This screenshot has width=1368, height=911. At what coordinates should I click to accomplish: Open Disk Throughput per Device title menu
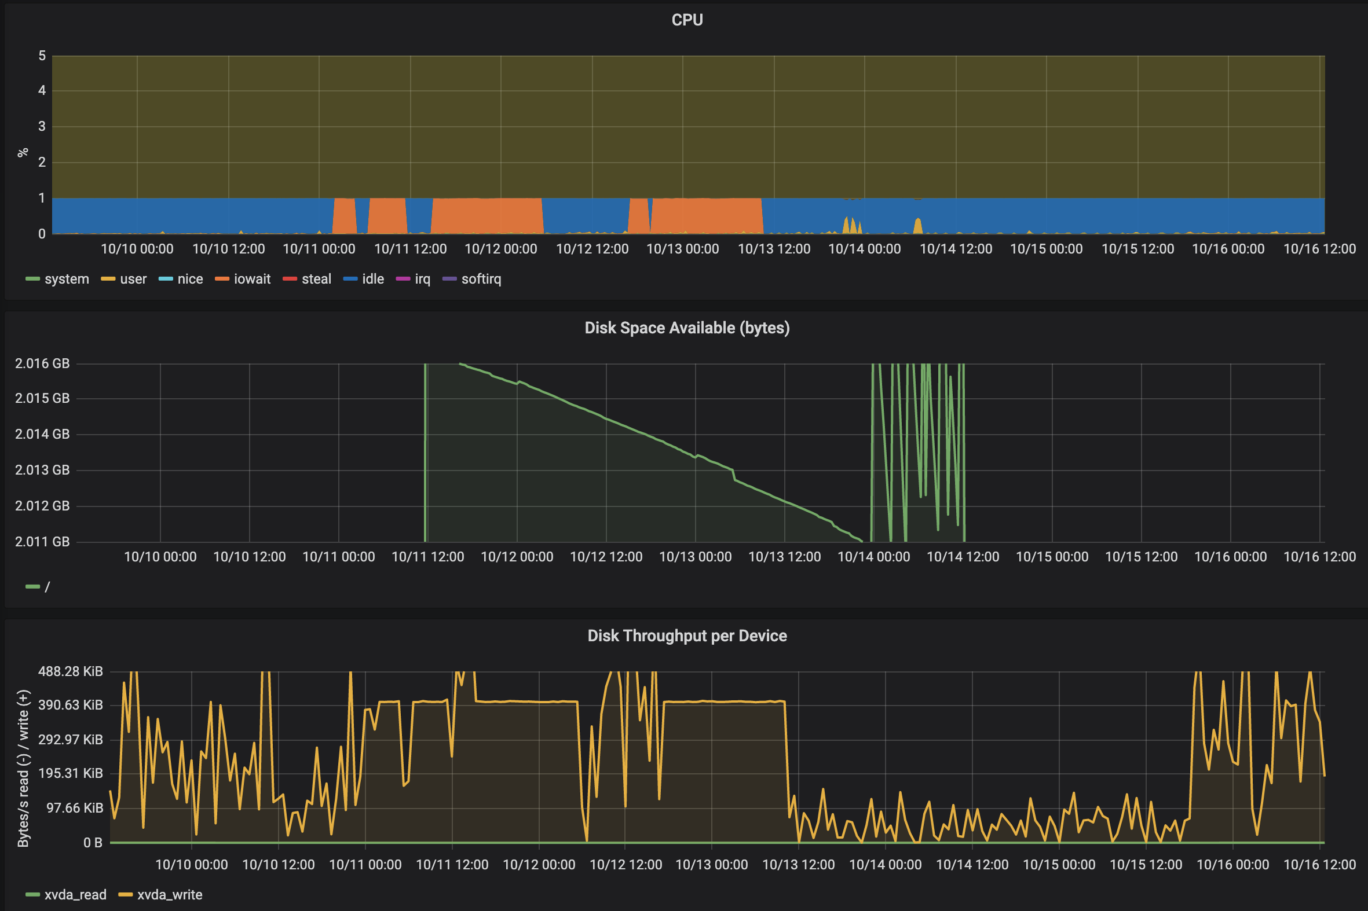(687, 636)
